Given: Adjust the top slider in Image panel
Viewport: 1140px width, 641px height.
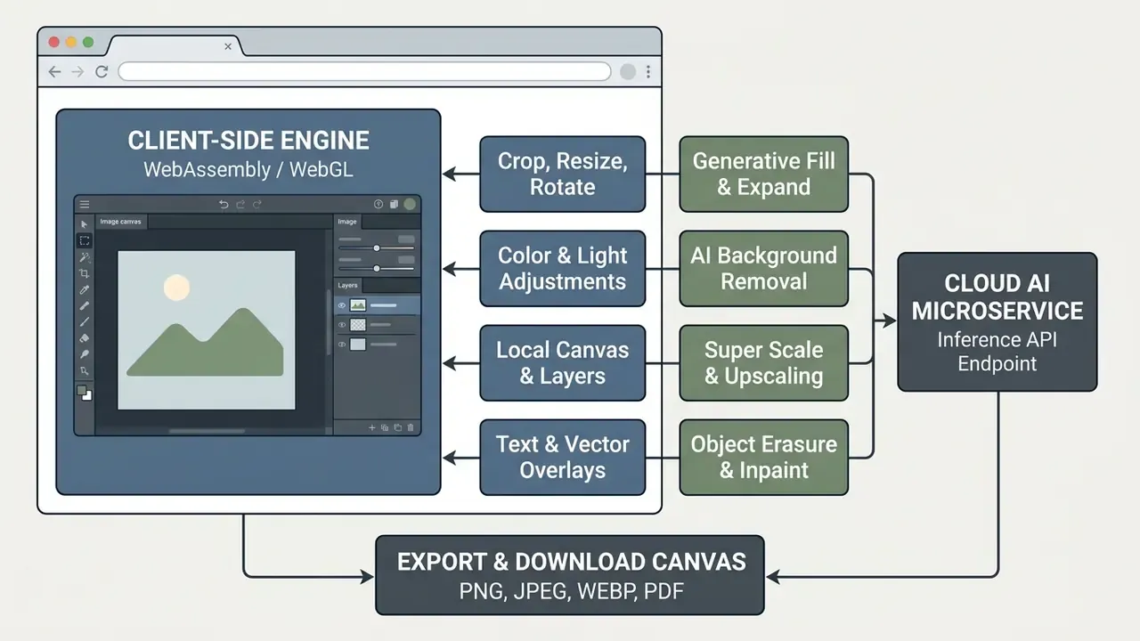Looking at the screenshot, I should pyautogui.click(x=377, y=247).
